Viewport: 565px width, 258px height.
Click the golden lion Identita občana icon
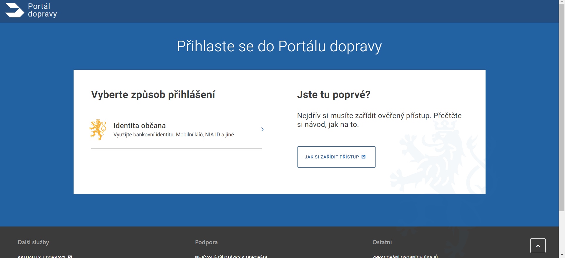tap(98, 130)
